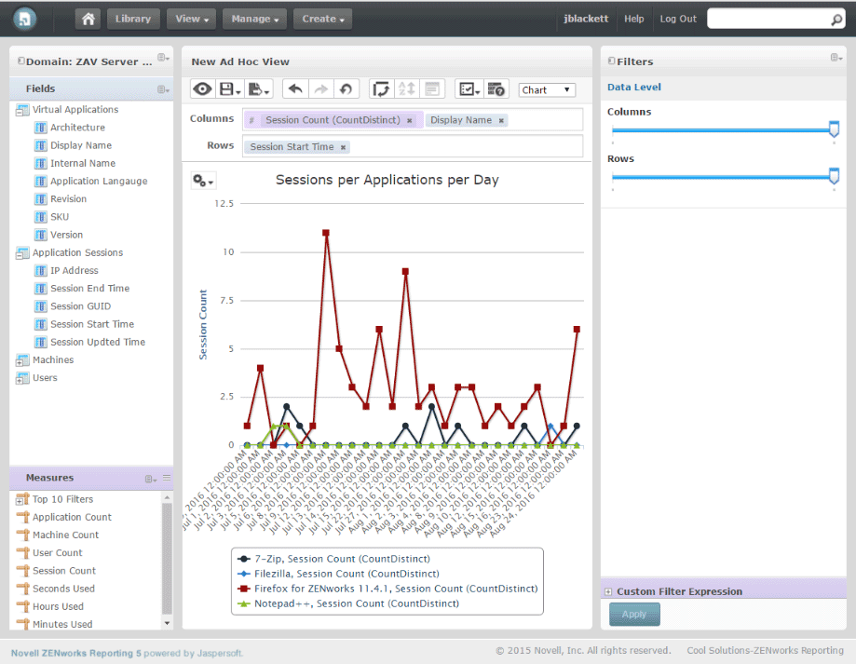Select the Architecture field
This screenshot has width=856, height=664.
(77, 128)
